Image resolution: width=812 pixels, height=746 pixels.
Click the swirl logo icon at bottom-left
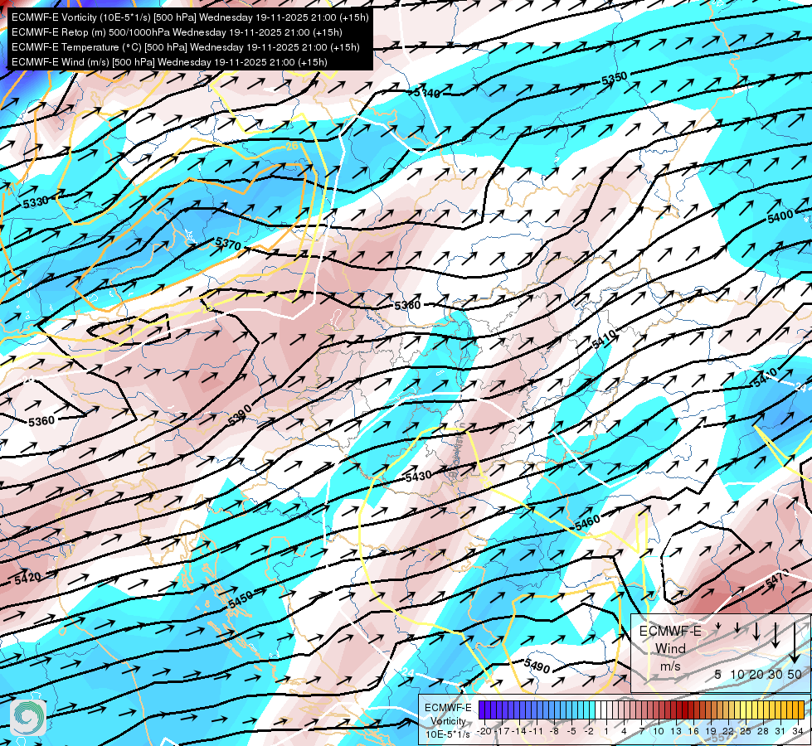[x=28, y=718]
